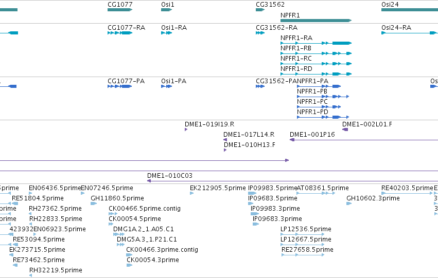Click the CG31562 gene label
The height and width of the screenshot is (278, 438).
tap(270, 5)
